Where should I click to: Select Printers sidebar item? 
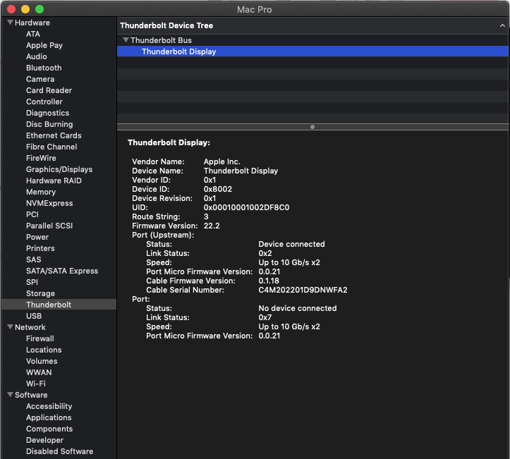[x=40, y=248]
